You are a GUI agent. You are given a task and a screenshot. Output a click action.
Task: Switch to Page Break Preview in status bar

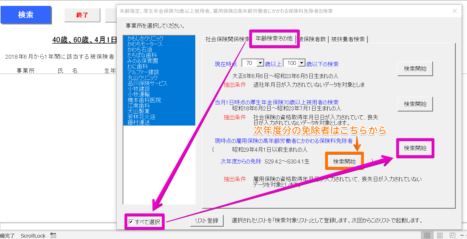[x=452, y=235]
